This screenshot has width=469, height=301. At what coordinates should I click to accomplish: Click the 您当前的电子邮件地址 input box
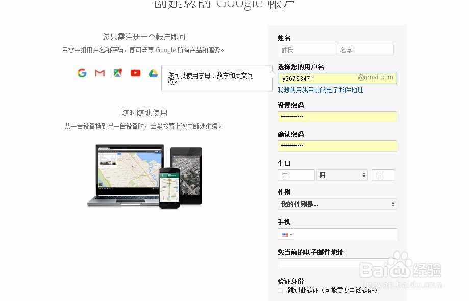click(x=337, y=264)
